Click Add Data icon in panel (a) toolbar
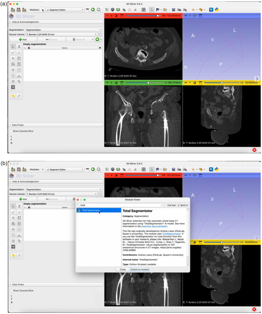 click(13, 10)
